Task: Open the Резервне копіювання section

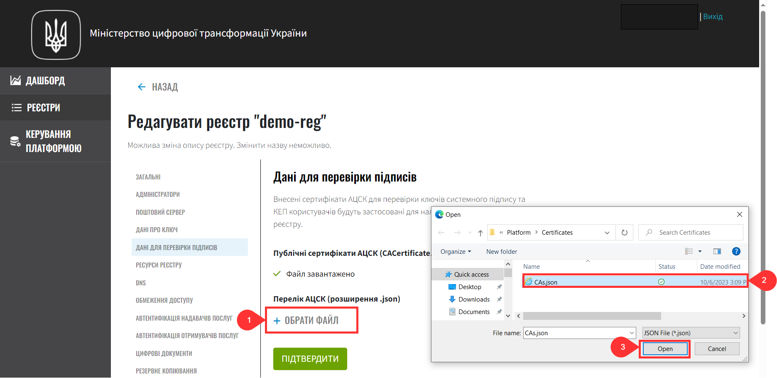Action: (166, 371)
